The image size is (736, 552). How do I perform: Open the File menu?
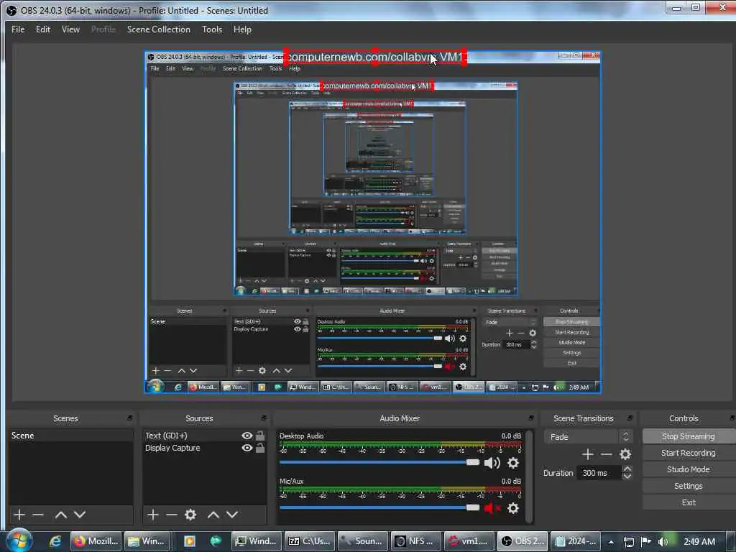18,29
